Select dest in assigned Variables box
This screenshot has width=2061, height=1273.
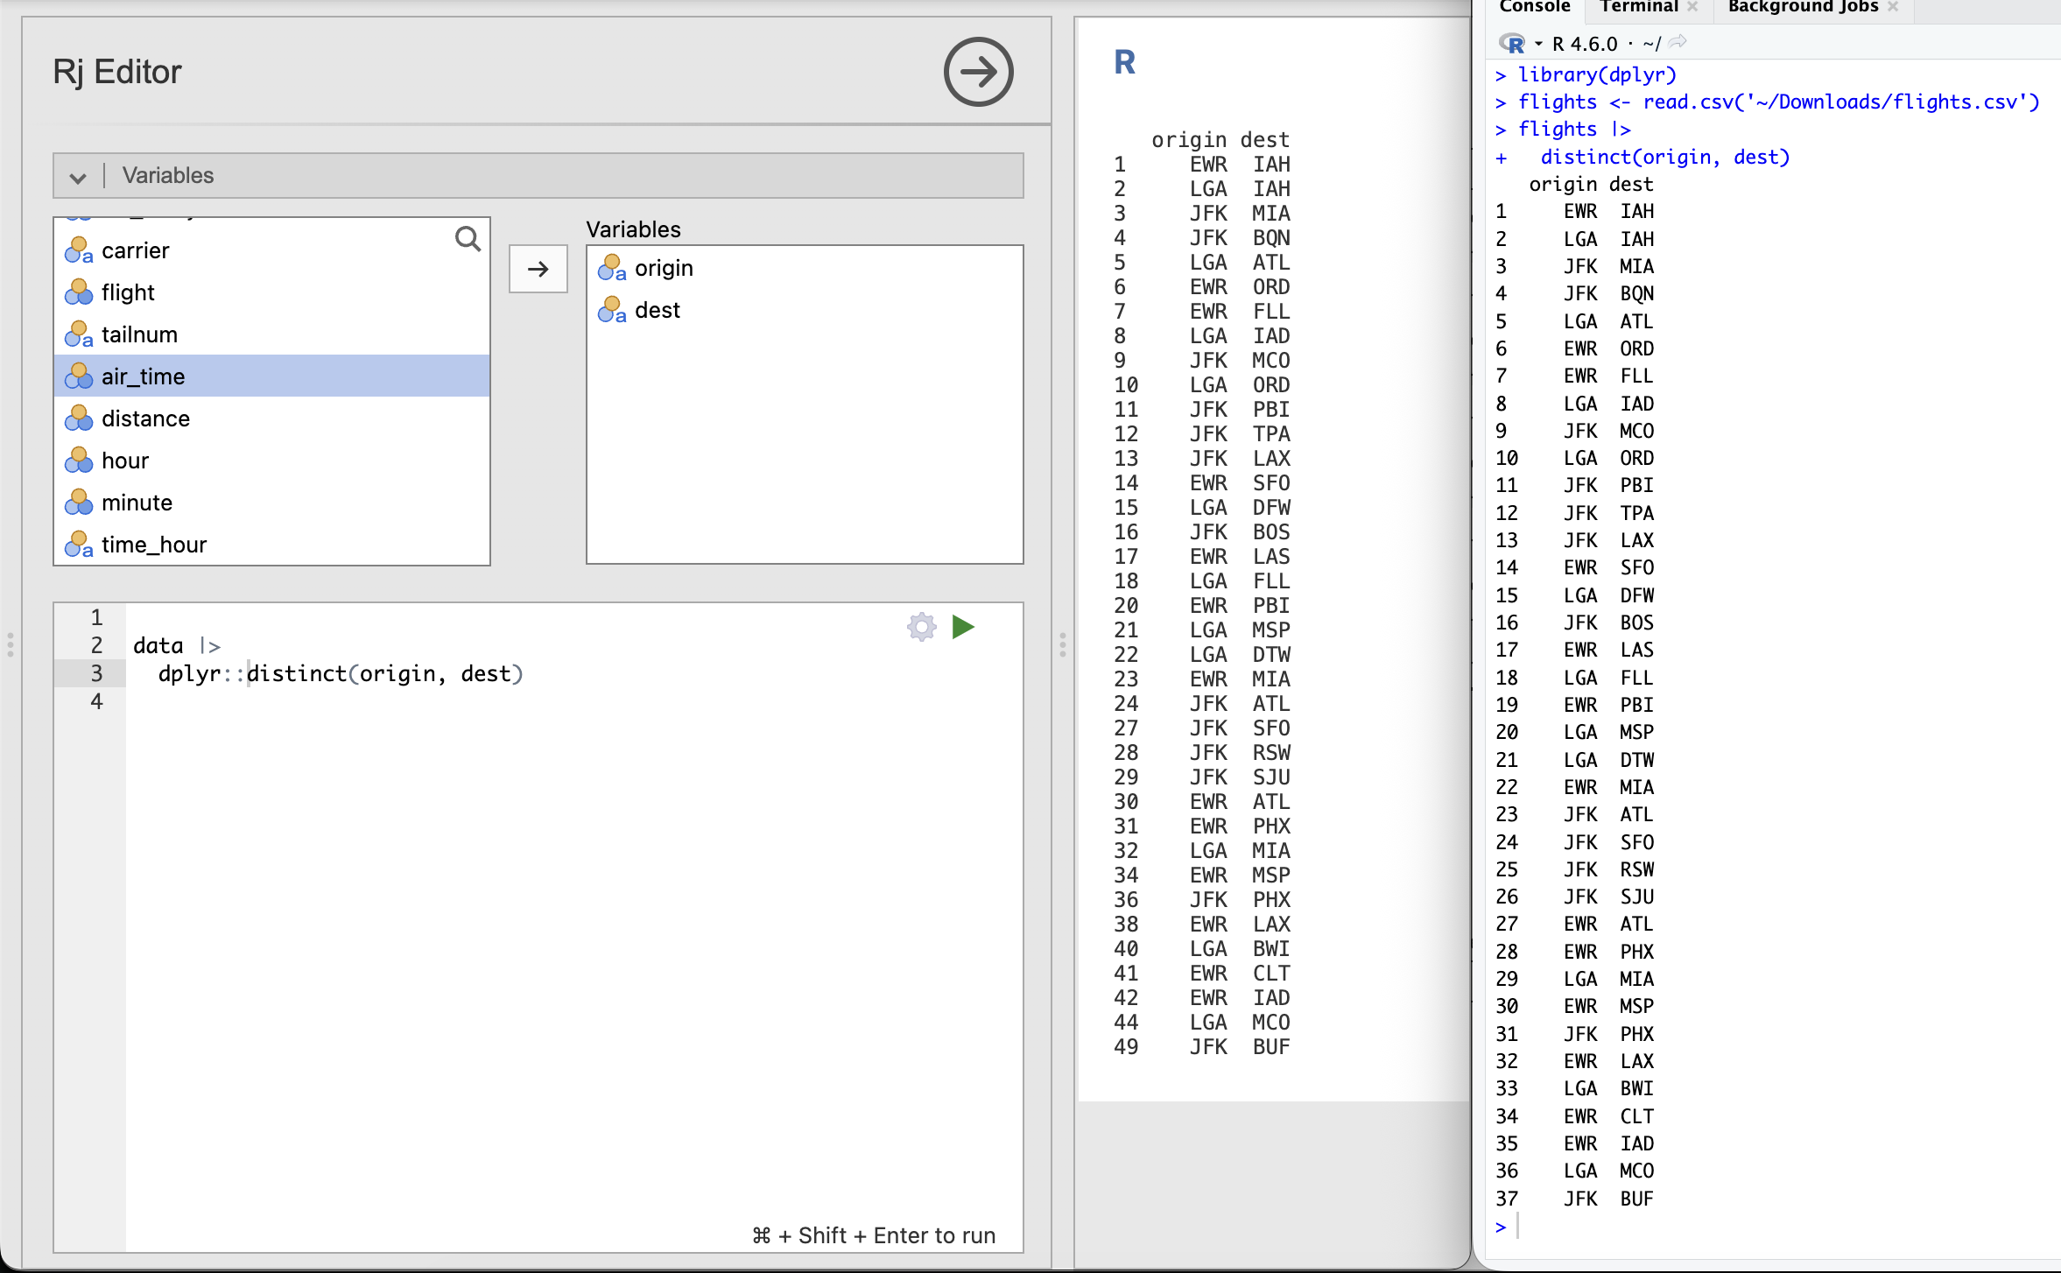[805, 310]
